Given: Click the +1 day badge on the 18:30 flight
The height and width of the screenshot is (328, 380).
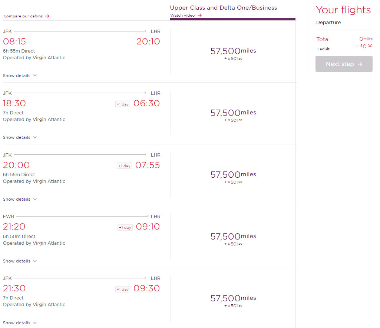Looking at the screenshot, I should (x=123, y=104).
